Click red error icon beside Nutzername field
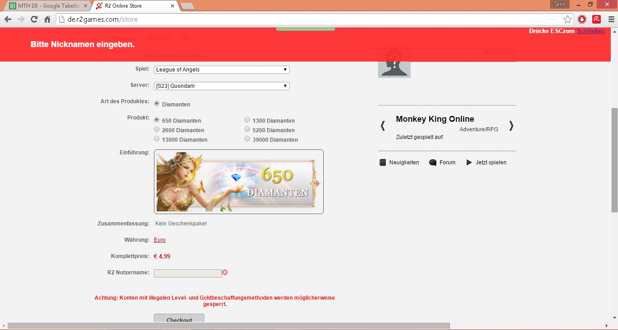Image resolution: width=618 pixels, height=330 pixels. tap(225, 273)
